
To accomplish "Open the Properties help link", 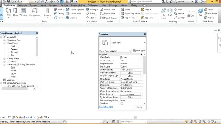I will click(x=106, y=107).
